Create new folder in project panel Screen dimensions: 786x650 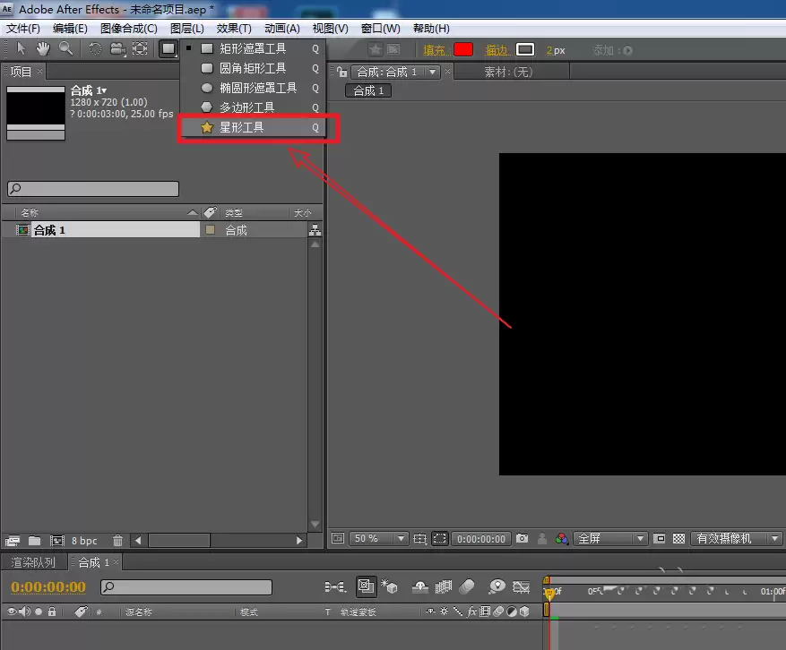(x=35, y=541)
